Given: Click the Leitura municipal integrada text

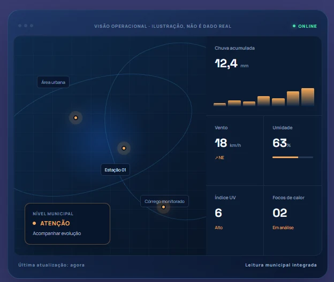Looking at the screenshot, I should click(x=281, y=265).
